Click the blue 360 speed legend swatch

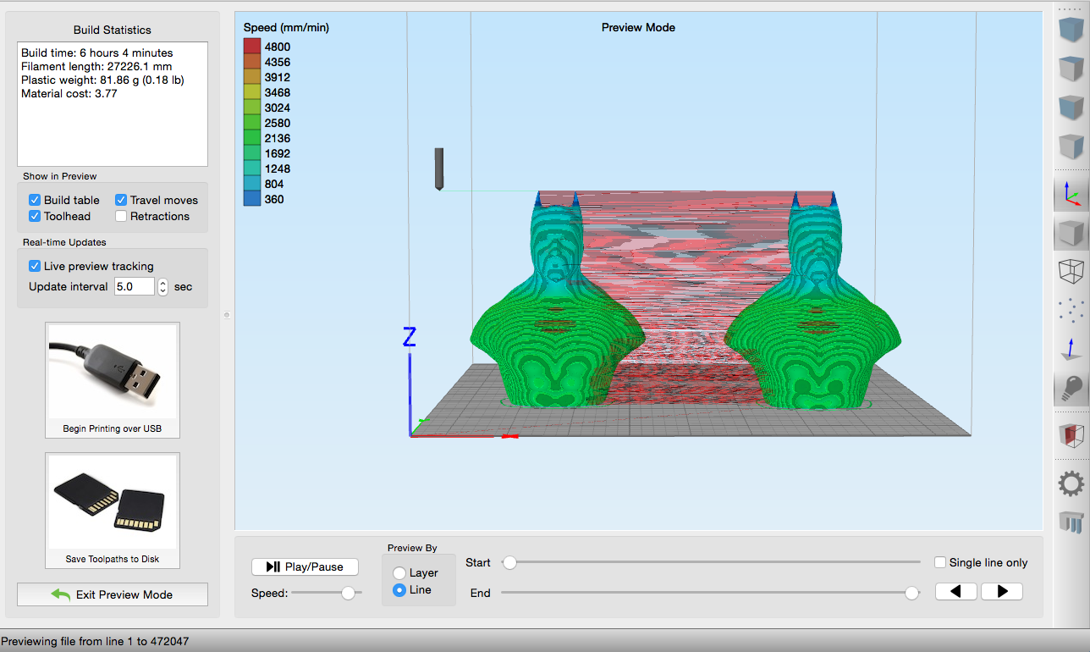coord(252,199)
